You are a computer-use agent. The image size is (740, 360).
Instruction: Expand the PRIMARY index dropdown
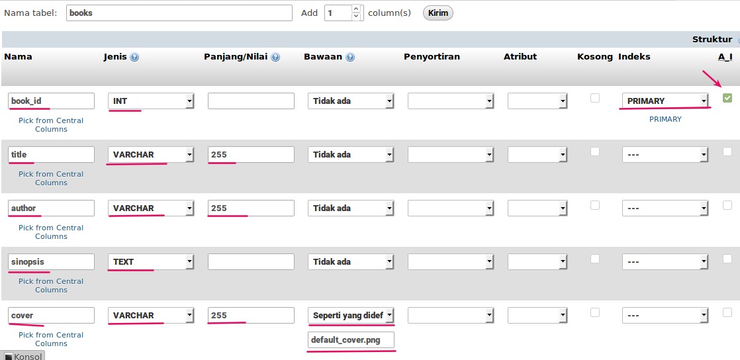click(x=665, y=101)
